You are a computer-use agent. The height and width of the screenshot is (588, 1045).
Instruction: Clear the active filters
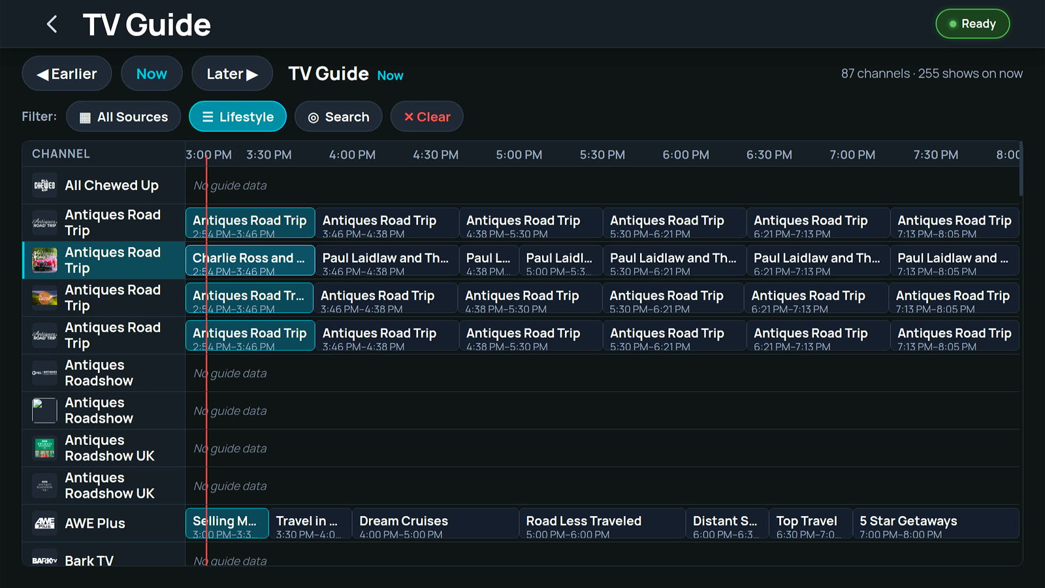pos(426,117)
